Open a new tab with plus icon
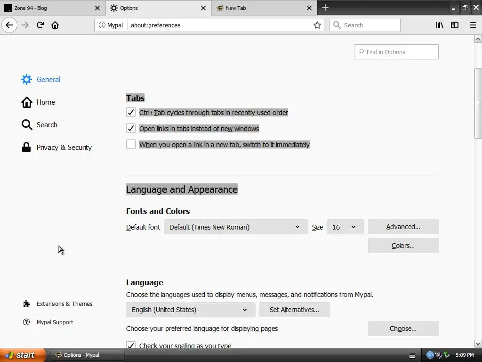The height and width of the screenshot is (362, 482). point(325,8)
